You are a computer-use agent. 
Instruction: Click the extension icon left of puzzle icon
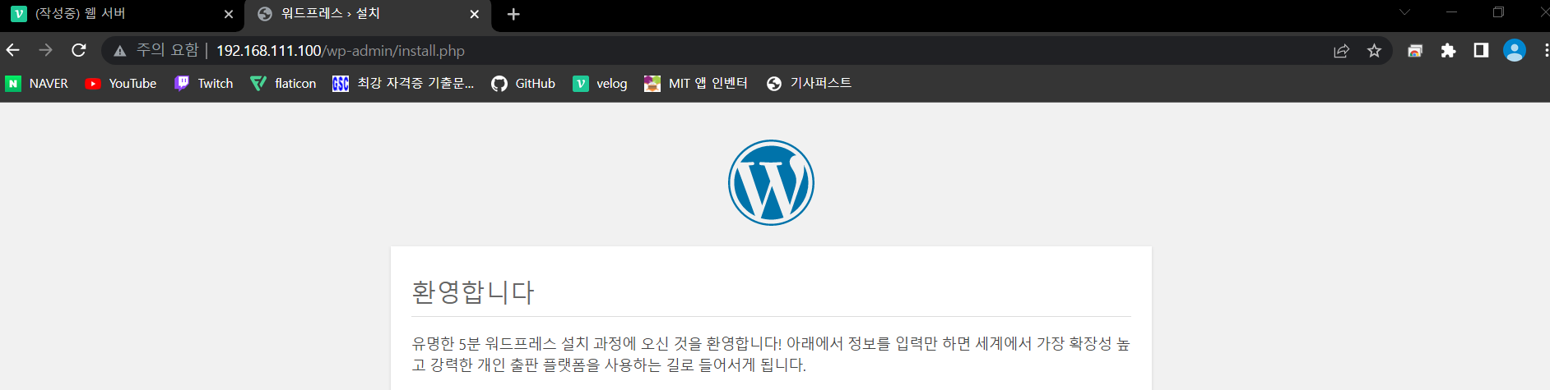pos(1415,51)
